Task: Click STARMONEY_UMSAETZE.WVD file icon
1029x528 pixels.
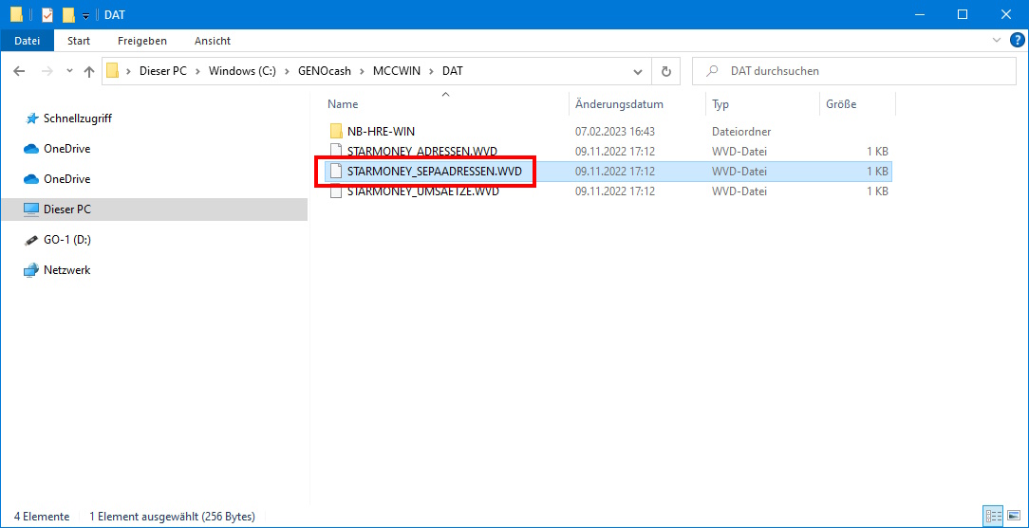Action: click(336, 191)
